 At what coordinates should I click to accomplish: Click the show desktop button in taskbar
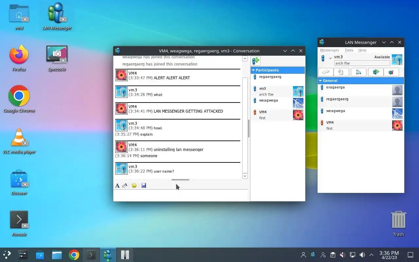[x=410, y=255]
